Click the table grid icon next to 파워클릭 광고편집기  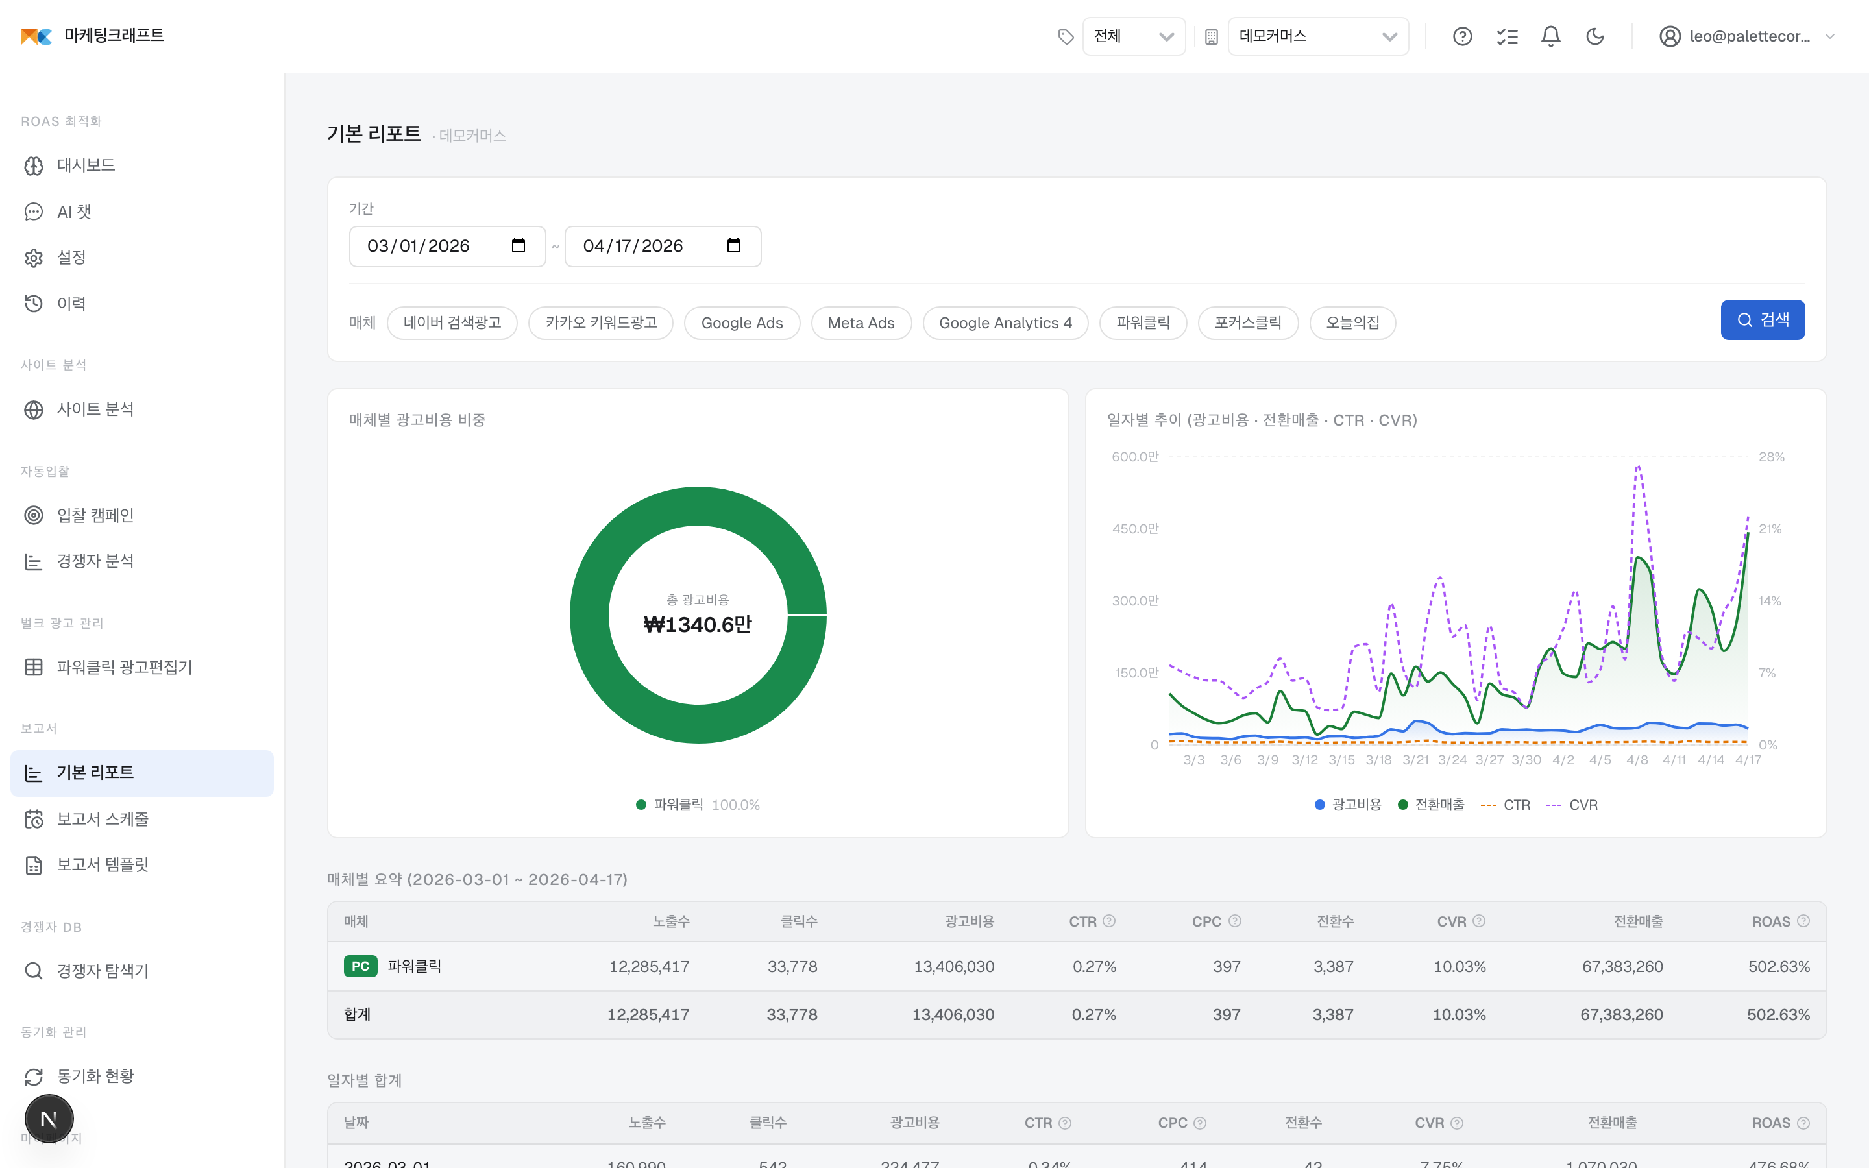pyautogui.click(x=33, y=668)
